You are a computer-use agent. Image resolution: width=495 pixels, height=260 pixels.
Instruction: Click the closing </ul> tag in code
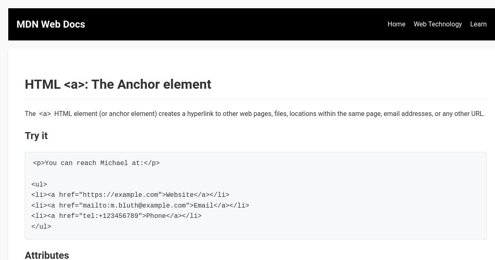click(41, 227)
